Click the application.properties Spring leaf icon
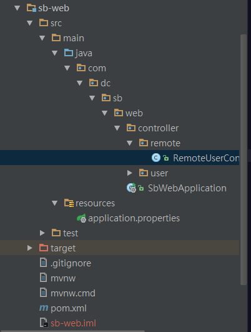The image size is (251, 332). pos(81,218)
